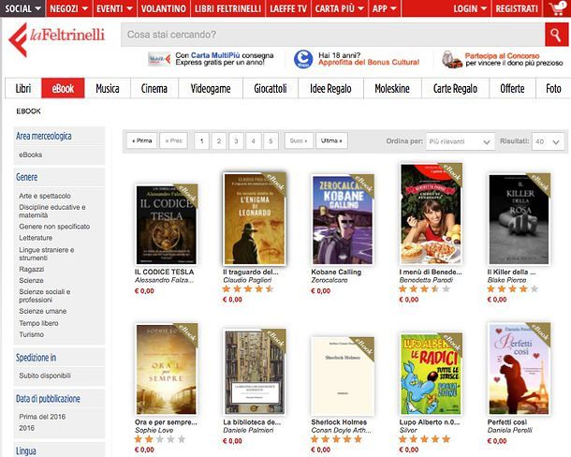Open the L'Enigma di Leonardo book cover
The image size is (571, 457).
[x=255, y=218]
